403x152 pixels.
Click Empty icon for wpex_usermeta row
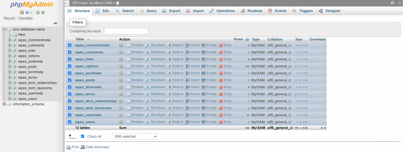[203, 115]
